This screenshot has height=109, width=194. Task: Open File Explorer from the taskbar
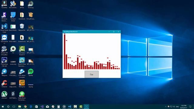19,107
